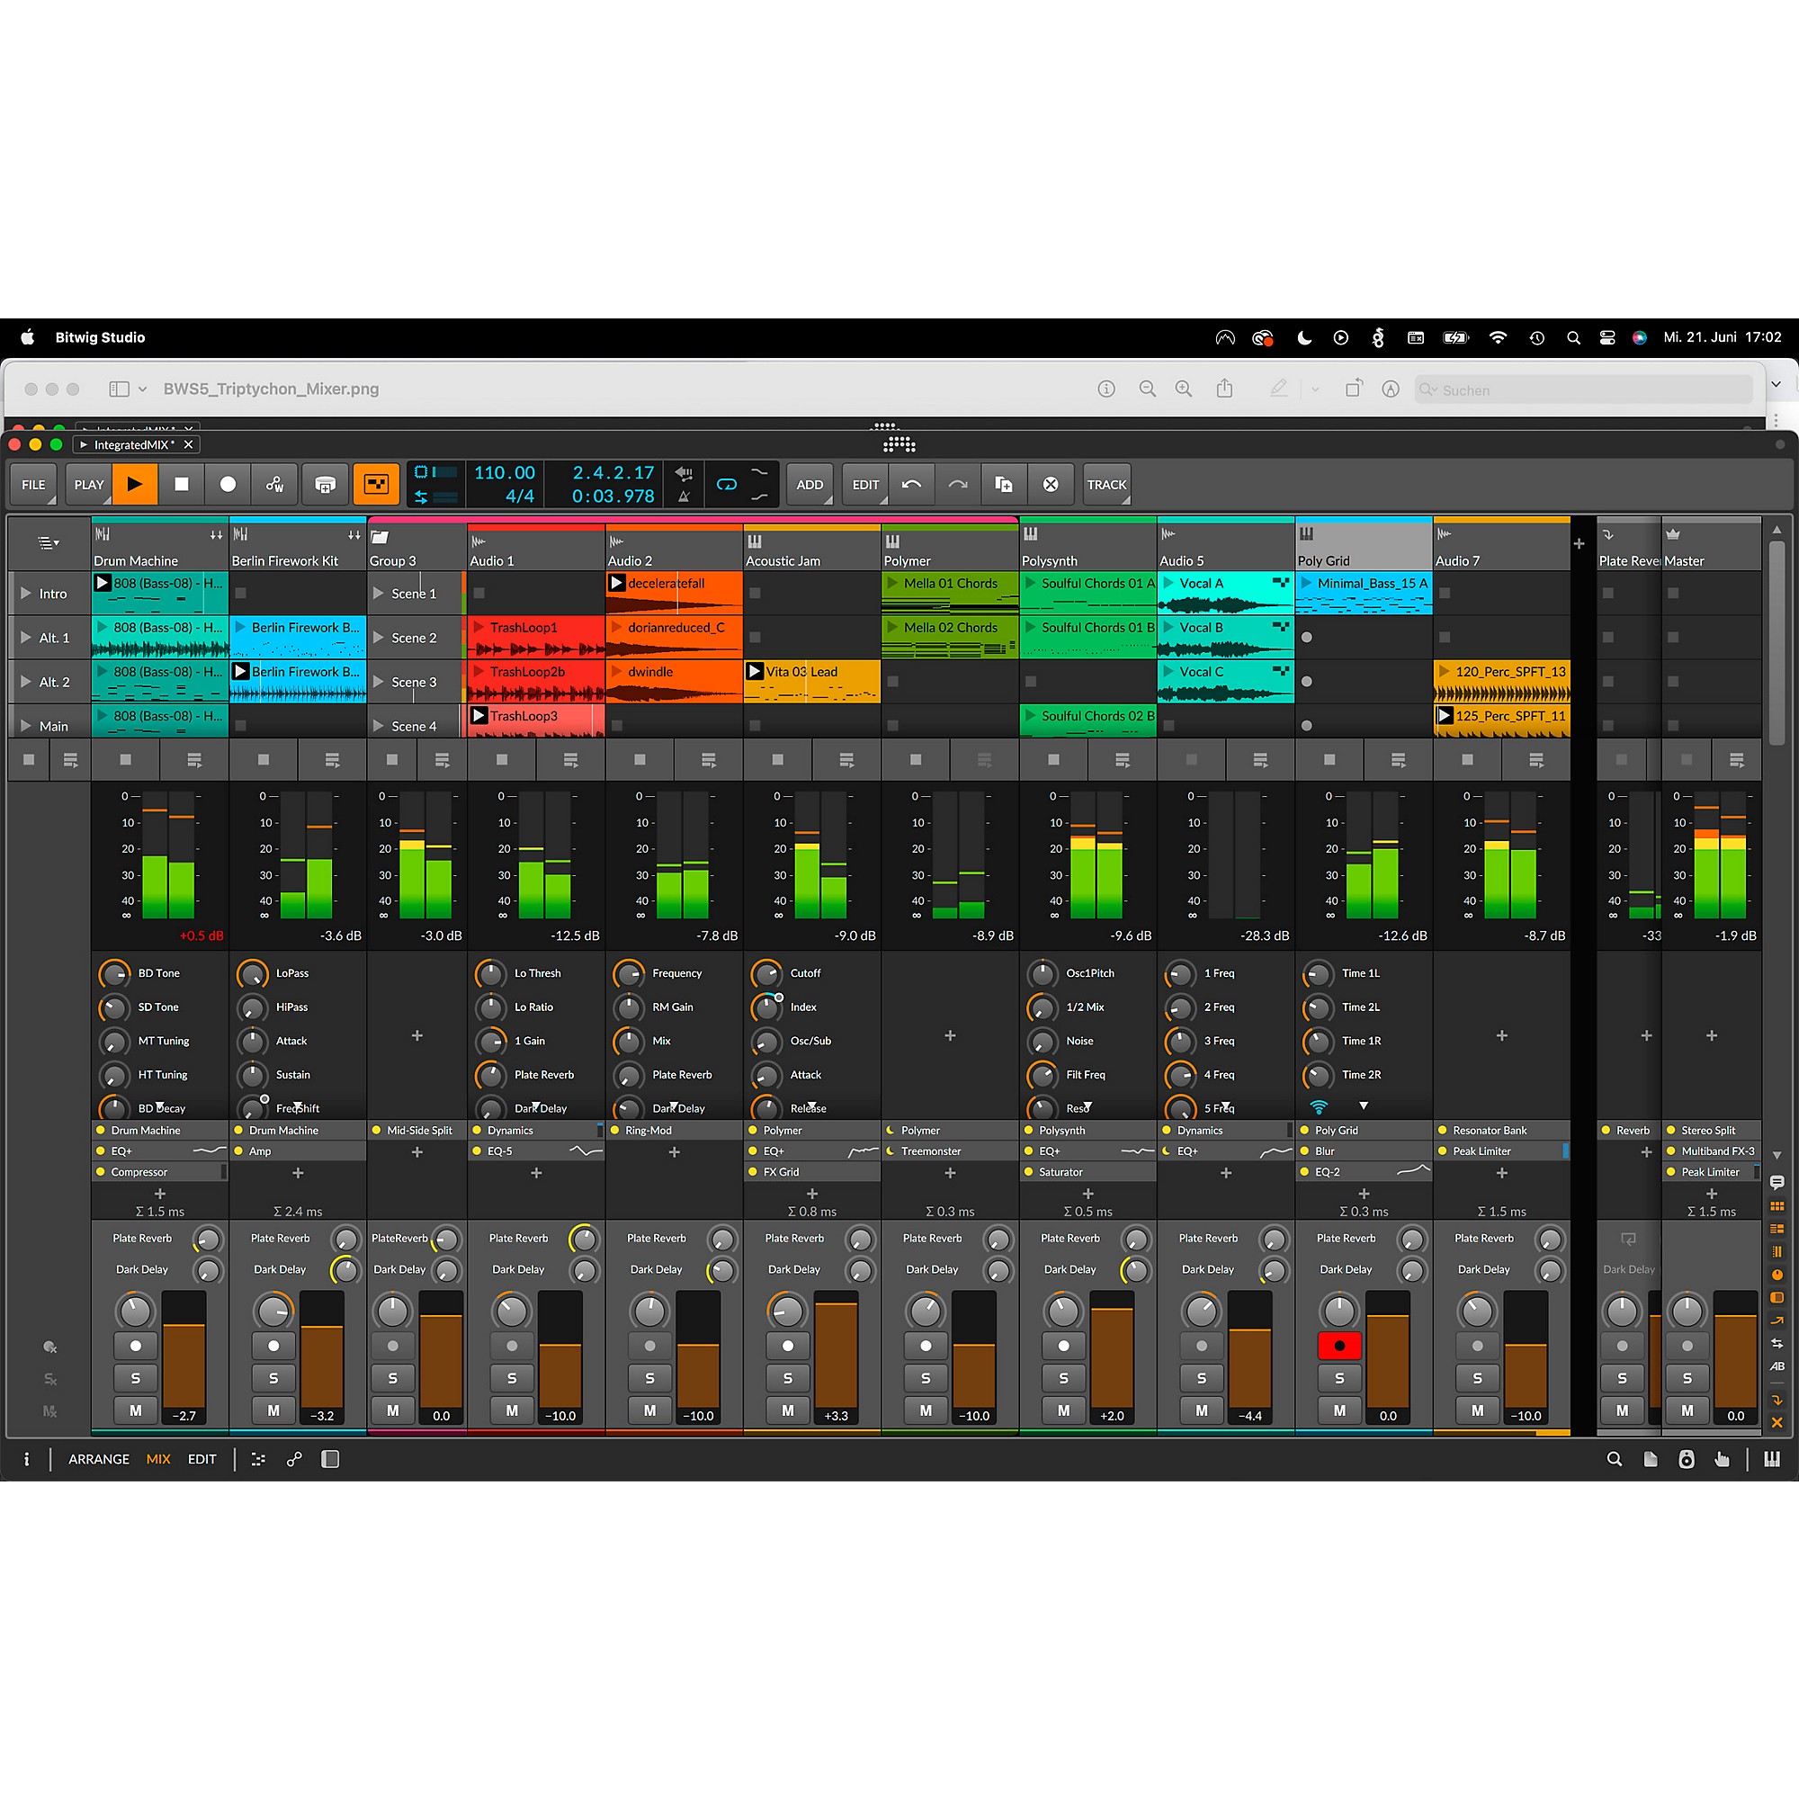Toggle the AB crossfader icon in sidebar
Screen dimensions: 1799x1799
click(x=1777, y=1366)
